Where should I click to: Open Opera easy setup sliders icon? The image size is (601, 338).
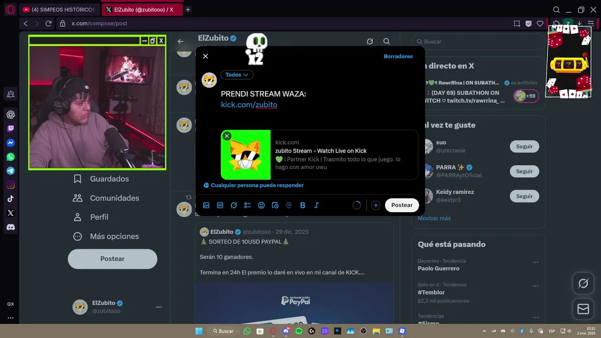(x=591, y=23)
